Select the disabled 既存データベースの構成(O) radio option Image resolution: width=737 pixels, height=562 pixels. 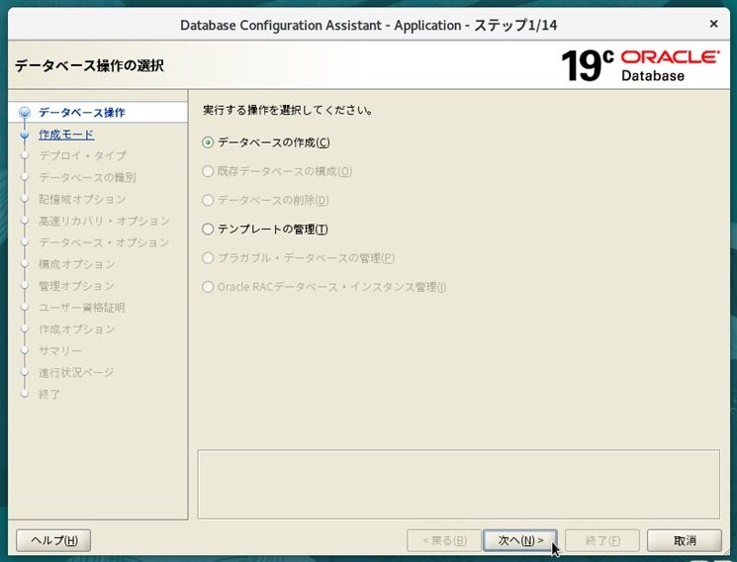click(208, 171)
